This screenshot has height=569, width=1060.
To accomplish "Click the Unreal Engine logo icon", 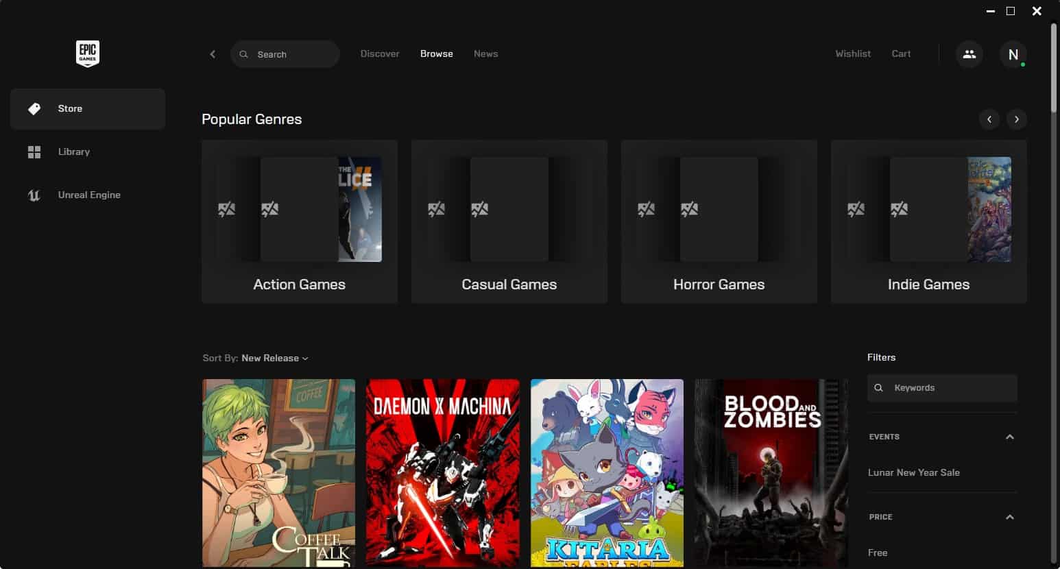I will click(34, 195).
